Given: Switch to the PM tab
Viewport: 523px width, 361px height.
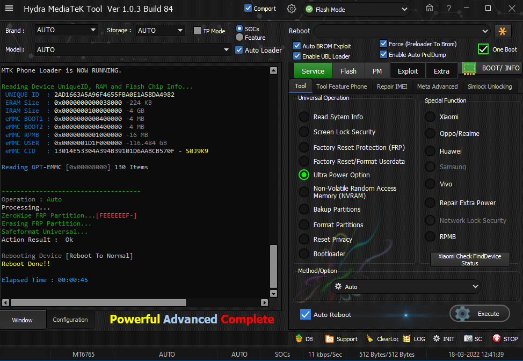Looking at the screenshot, I should coord(377,71).
